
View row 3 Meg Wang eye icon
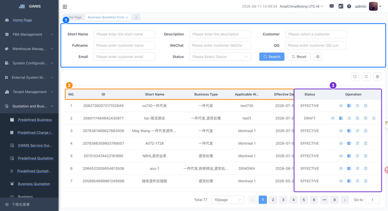341,131
